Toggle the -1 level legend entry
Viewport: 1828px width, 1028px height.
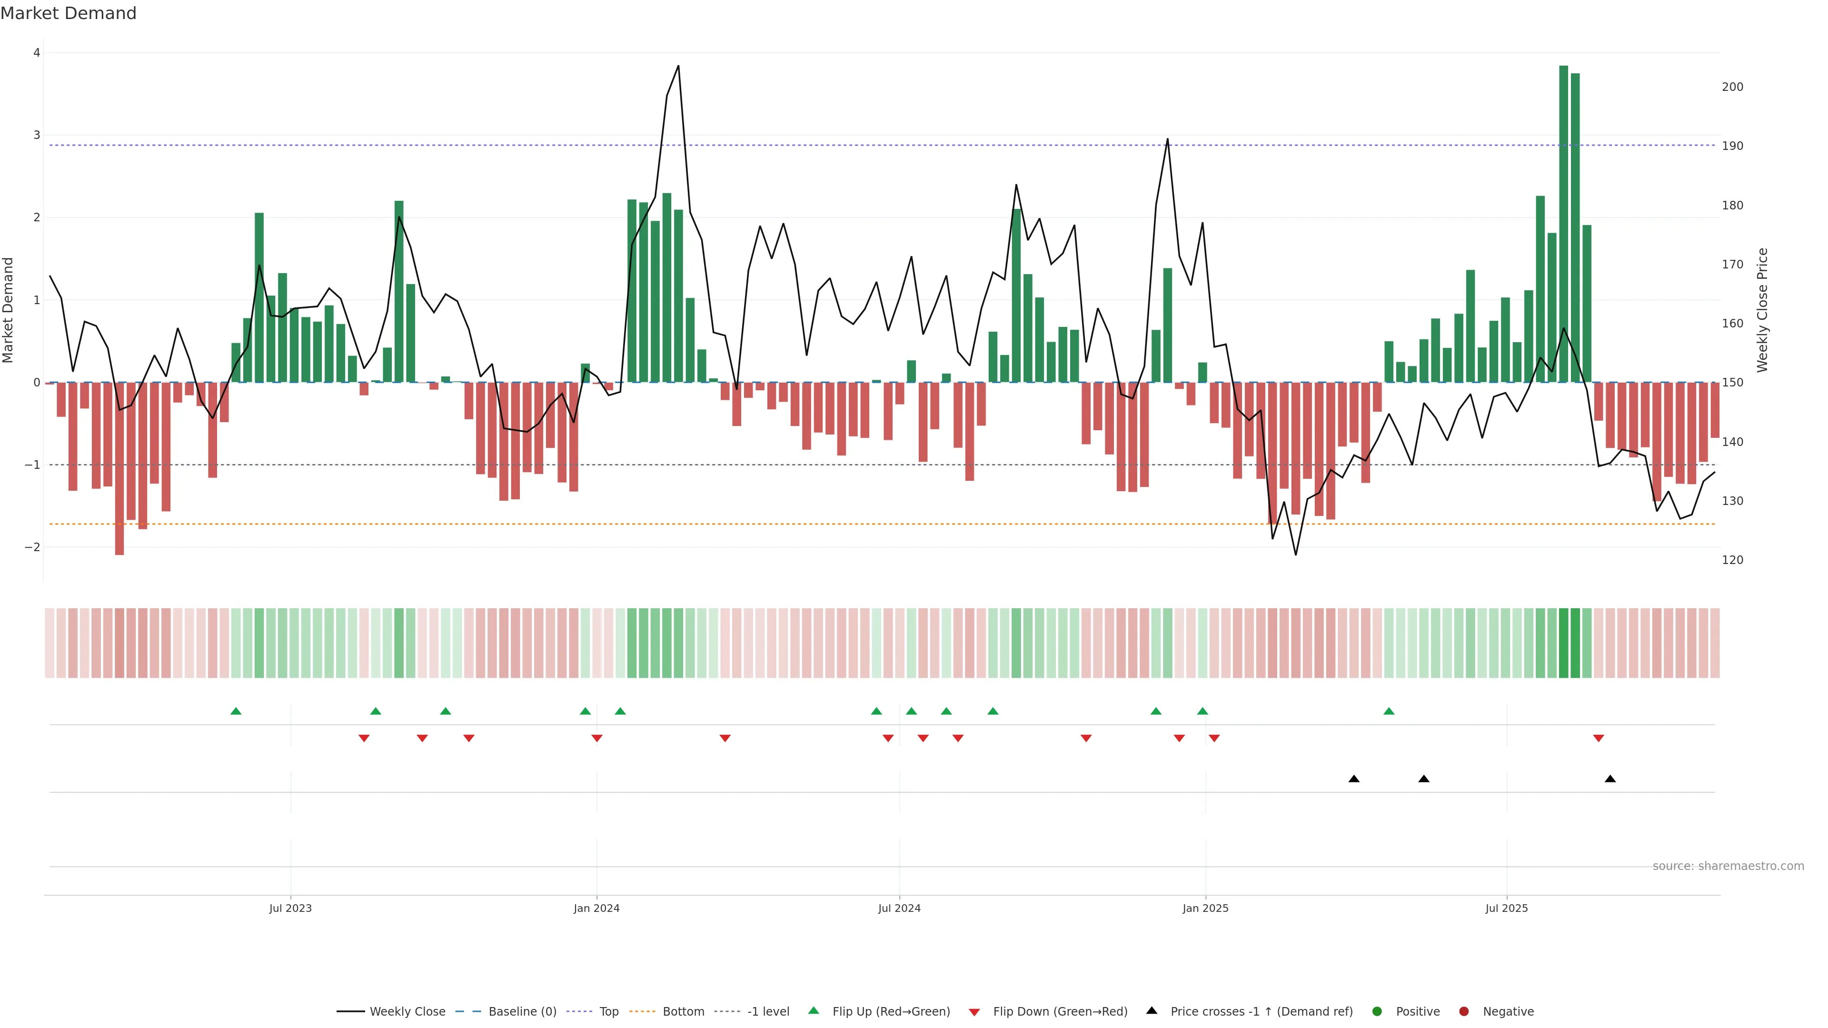click(768, 1012)
